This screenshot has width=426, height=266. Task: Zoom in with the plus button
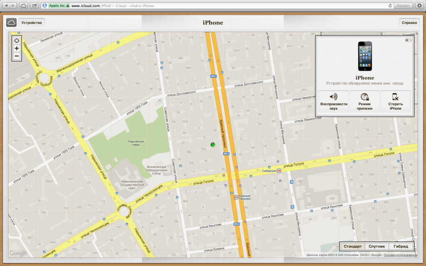(17, 48)
